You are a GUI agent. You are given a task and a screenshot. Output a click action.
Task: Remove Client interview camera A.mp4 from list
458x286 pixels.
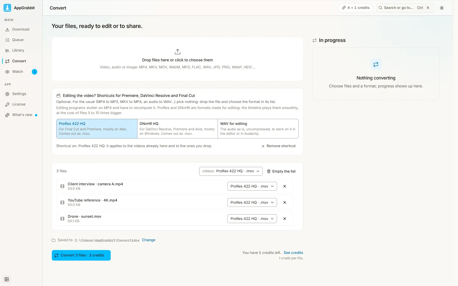[285, 186]
